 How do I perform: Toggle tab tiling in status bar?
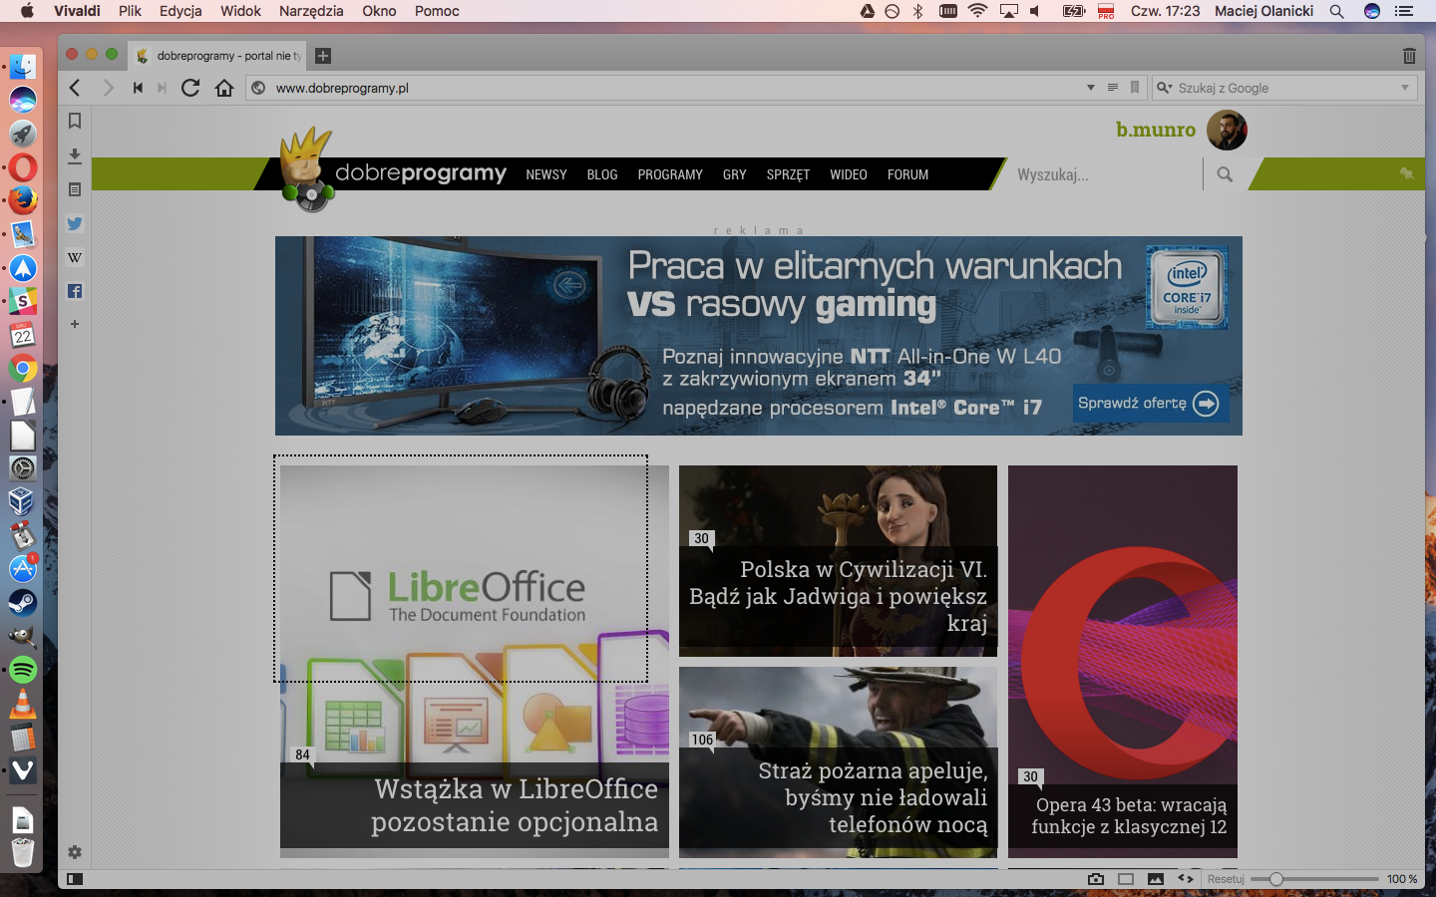(x=1126, y=879)
